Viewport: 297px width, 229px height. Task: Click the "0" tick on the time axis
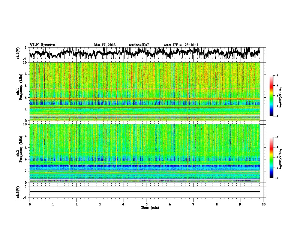(x=30, y=204)
